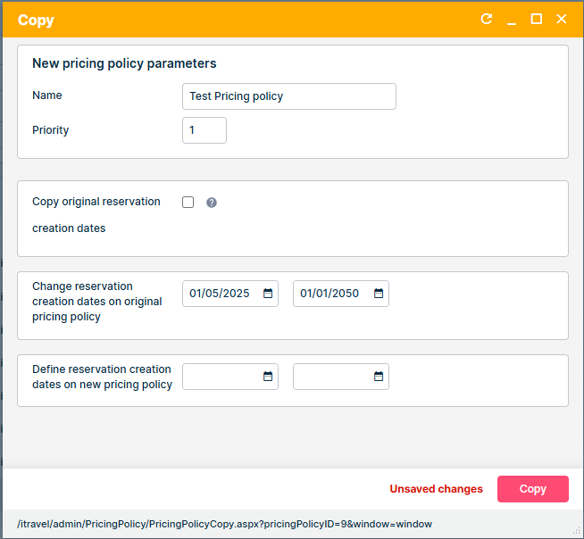
Task: Close the Copy dialog window
Action: (x=562, y=19)
